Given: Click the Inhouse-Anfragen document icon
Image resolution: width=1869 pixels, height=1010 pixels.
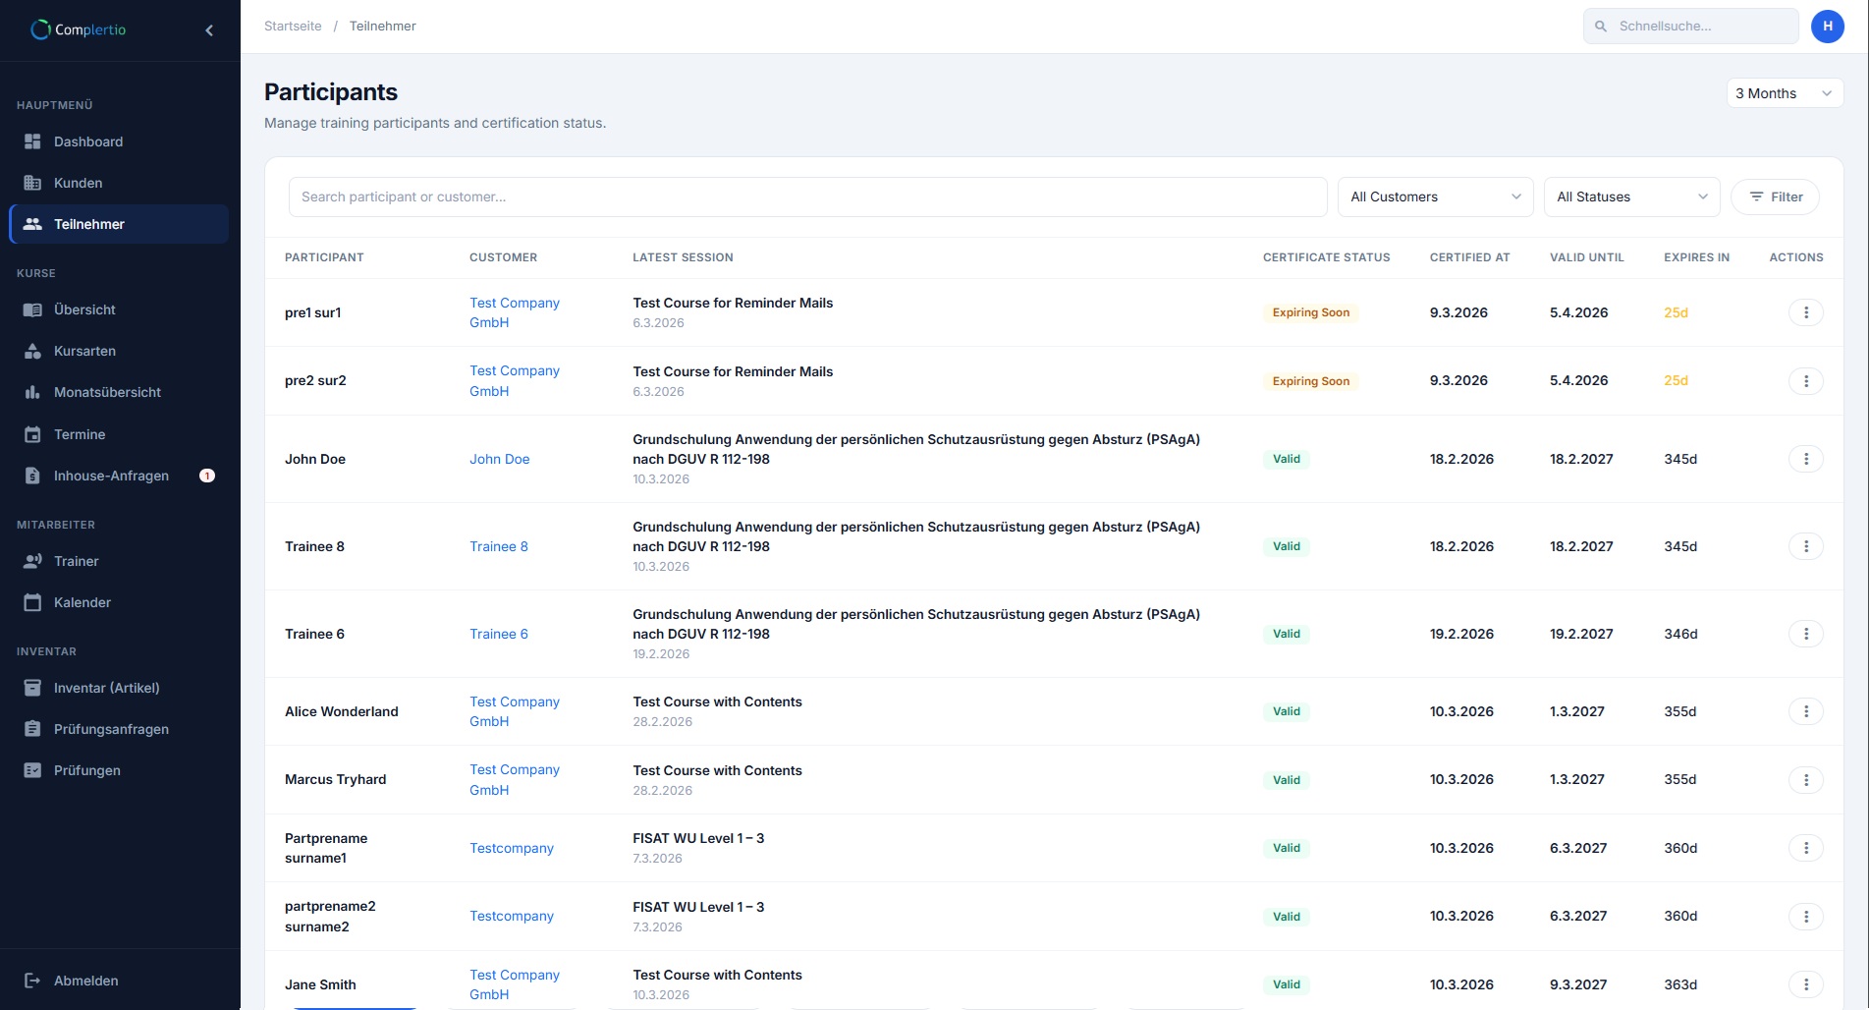Looking at the screenshot, I should click(x=32, y=476).
